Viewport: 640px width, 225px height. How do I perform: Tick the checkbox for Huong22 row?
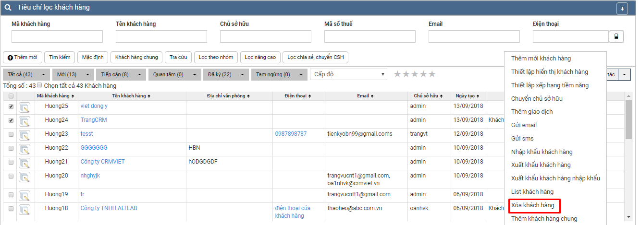[x=11, y=148]
